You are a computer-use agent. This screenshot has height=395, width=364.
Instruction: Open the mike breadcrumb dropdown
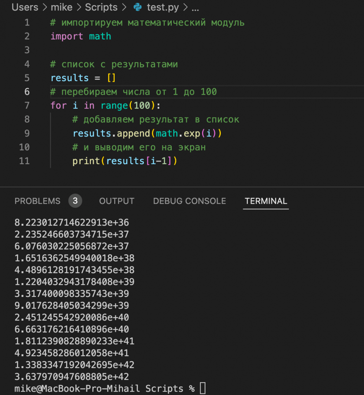62,7
